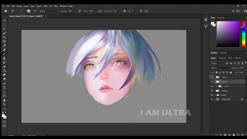Select the Lasso tool
Image resolution: width=247 pixels, height=139 pixels.
click(4, 29)
